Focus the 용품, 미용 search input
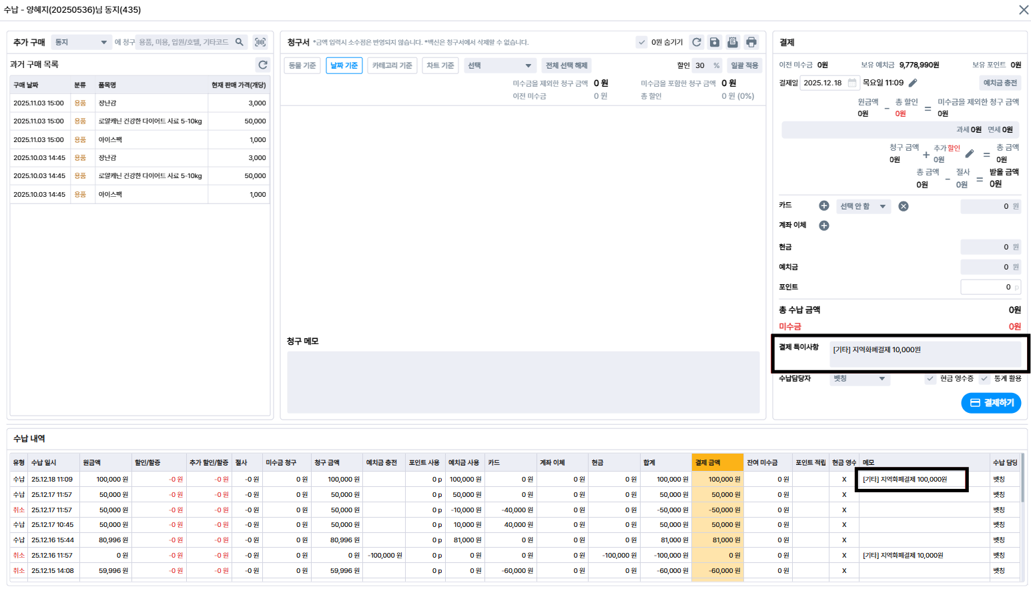 (x=184, y=42)
